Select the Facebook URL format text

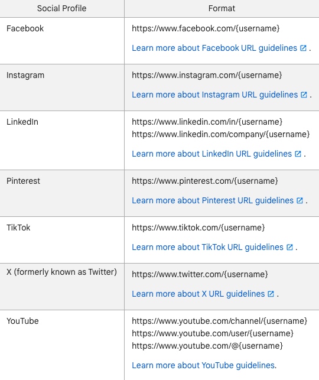[206, 28]
